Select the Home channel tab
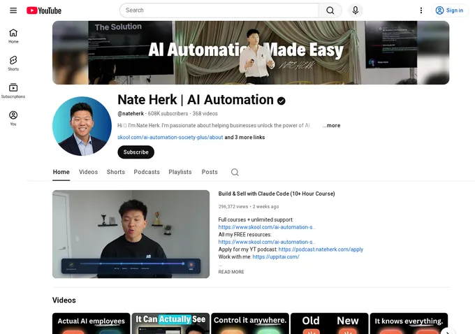 61,172
